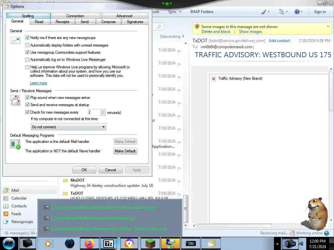Open the Signatures tab

(x=135, y=22)
